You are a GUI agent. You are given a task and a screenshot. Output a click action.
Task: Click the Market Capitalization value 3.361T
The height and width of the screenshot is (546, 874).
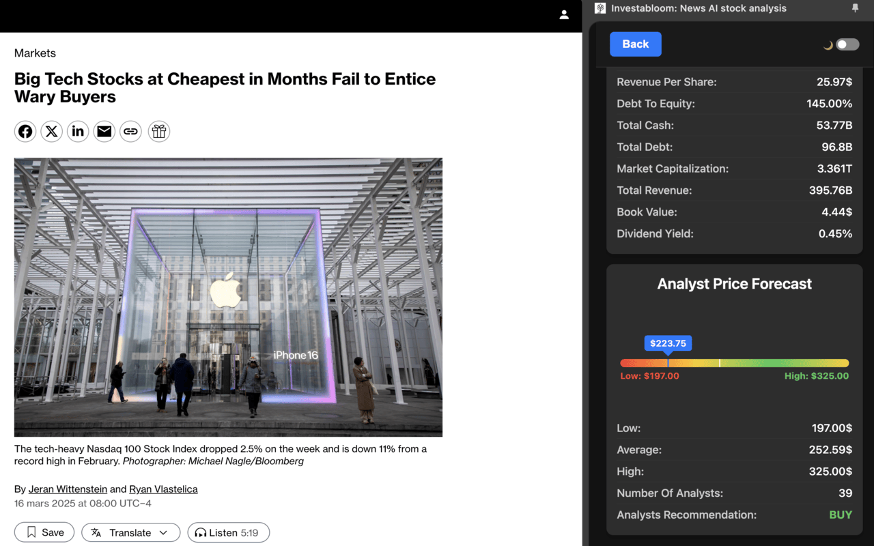click(x=834, y=169)
